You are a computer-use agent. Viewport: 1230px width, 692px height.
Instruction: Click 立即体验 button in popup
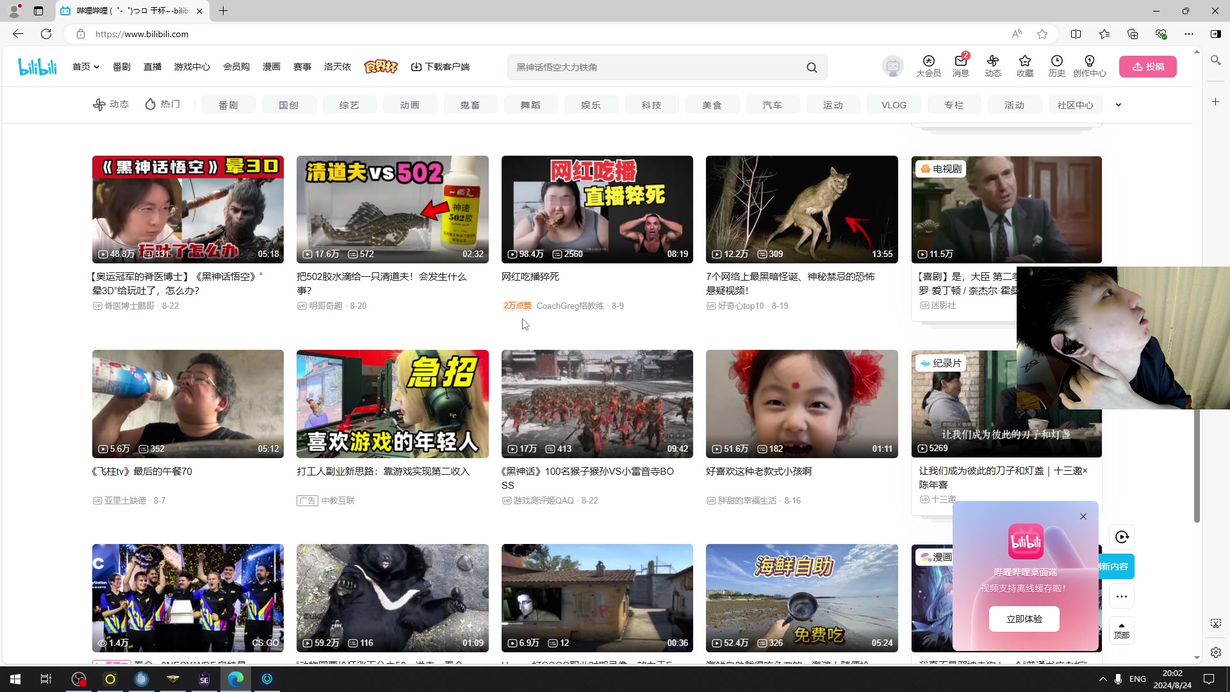(x=1024, y=619)
